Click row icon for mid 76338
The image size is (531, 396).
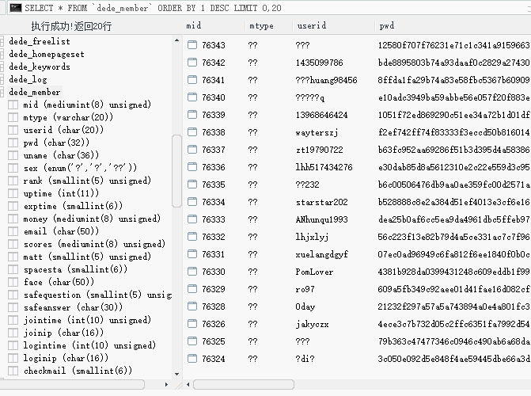[192, 132]
